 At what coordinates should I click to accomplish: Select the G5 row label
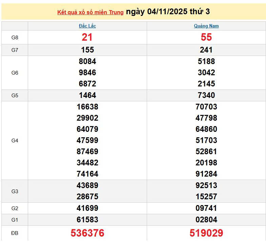tap(15, 96)
